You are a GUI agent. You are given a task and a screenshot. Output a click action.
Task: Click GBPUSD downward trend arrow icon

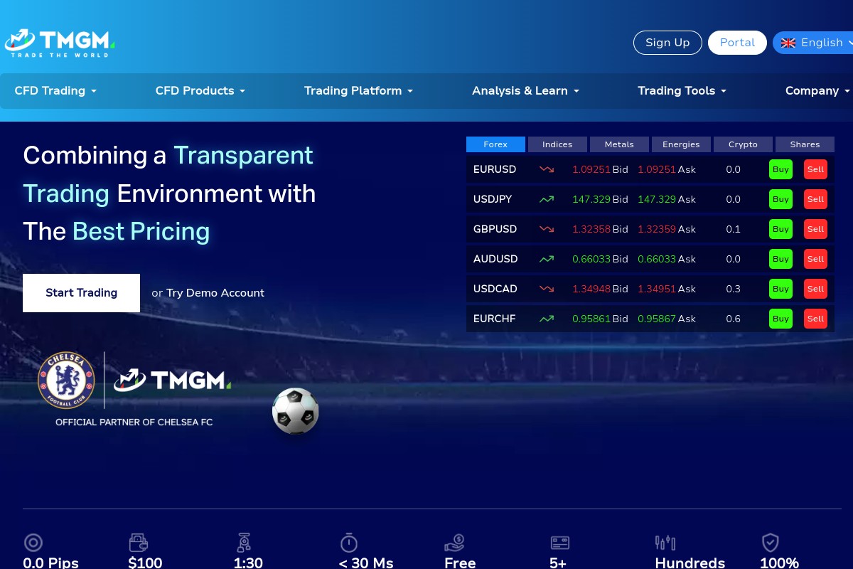click(x=547, y=229)
